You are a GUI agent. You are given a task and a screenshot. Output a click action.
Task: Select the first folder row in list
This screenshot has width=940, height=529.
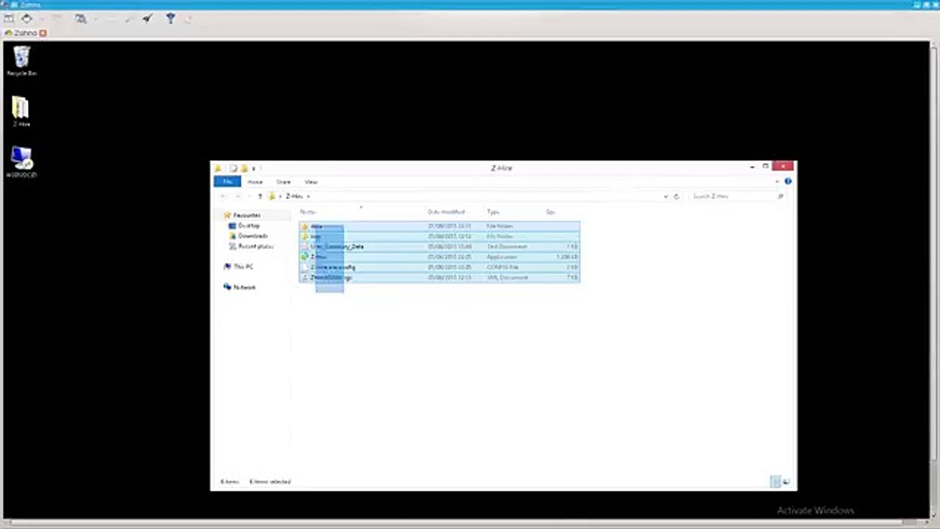click(439, 226)
